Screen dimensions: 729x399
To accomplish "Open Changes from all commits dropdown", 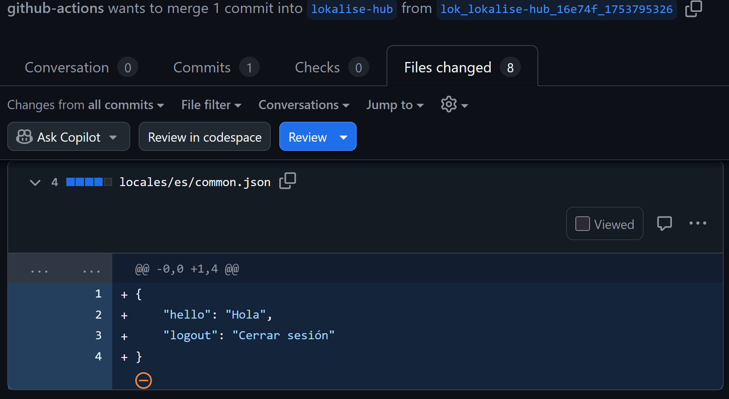I will 86,105.
